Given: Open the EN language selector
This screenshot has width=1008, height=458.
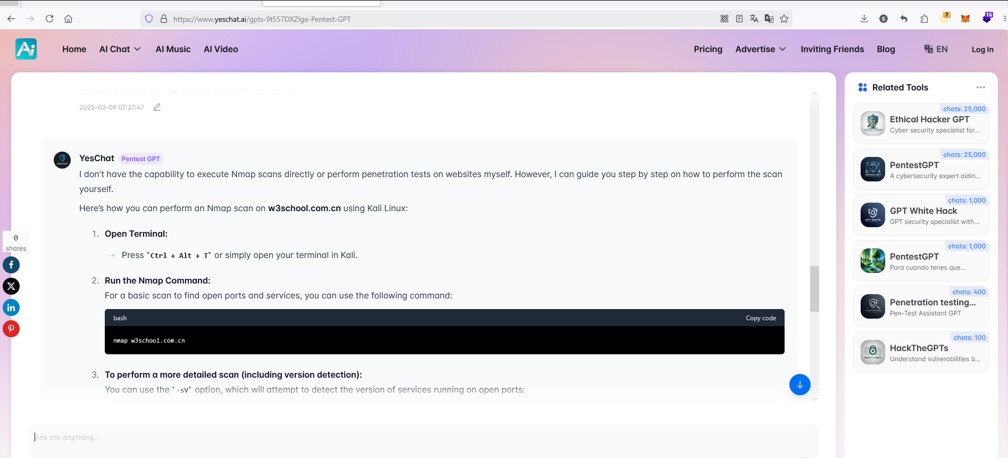Looking at the screenshot, I should [936, 49].
